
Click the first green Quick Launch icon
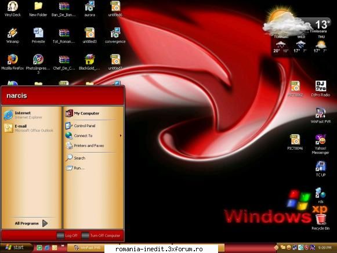pyautogui.click(x=39, y=248)
